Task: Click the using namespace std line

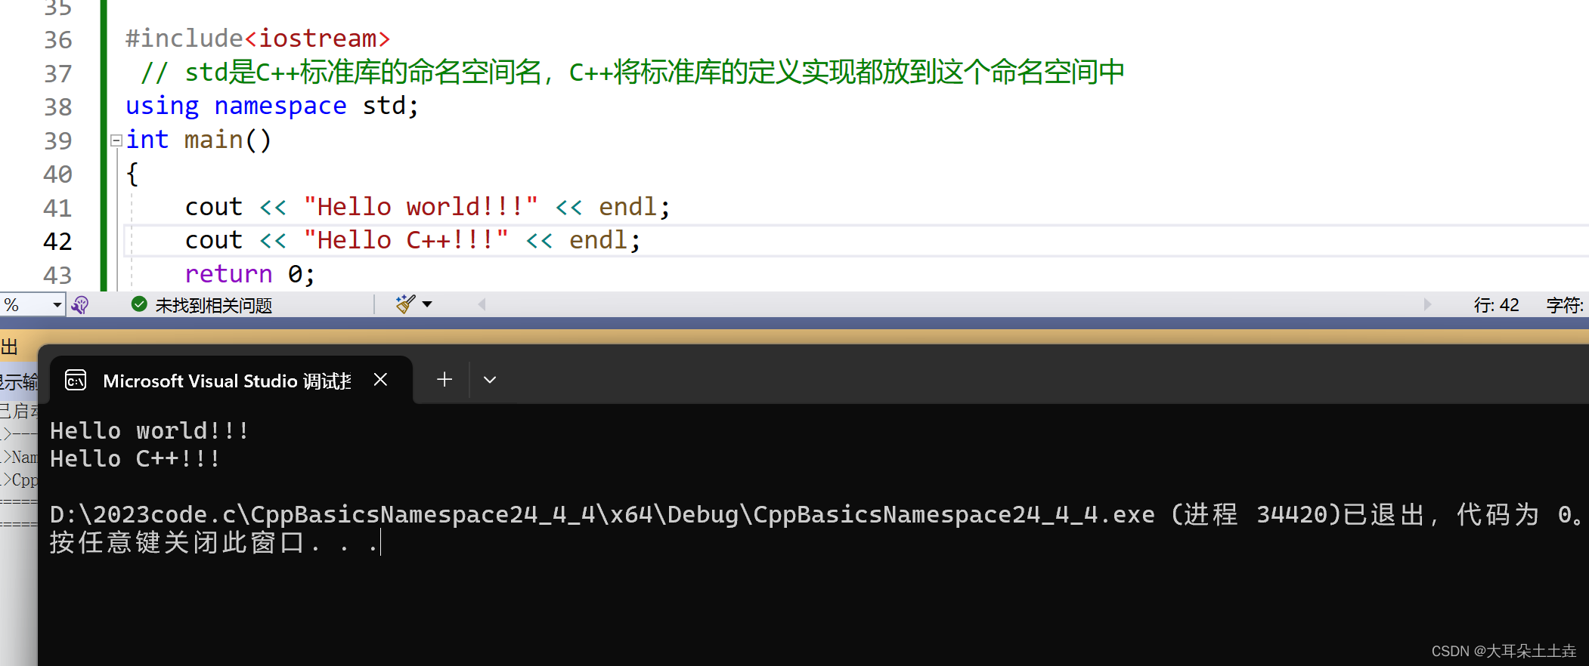Action: (x=272, y=106)
